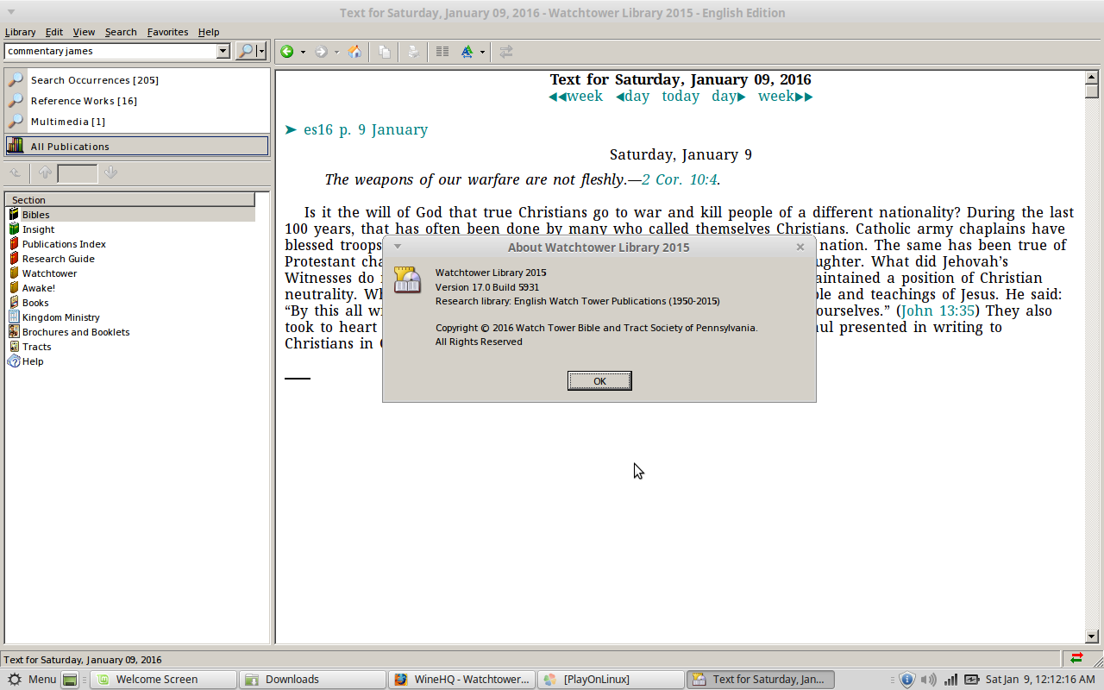This screenshot has width=1104, height=690.
Task: Open the Research Guide section
Action: point(58,259)
